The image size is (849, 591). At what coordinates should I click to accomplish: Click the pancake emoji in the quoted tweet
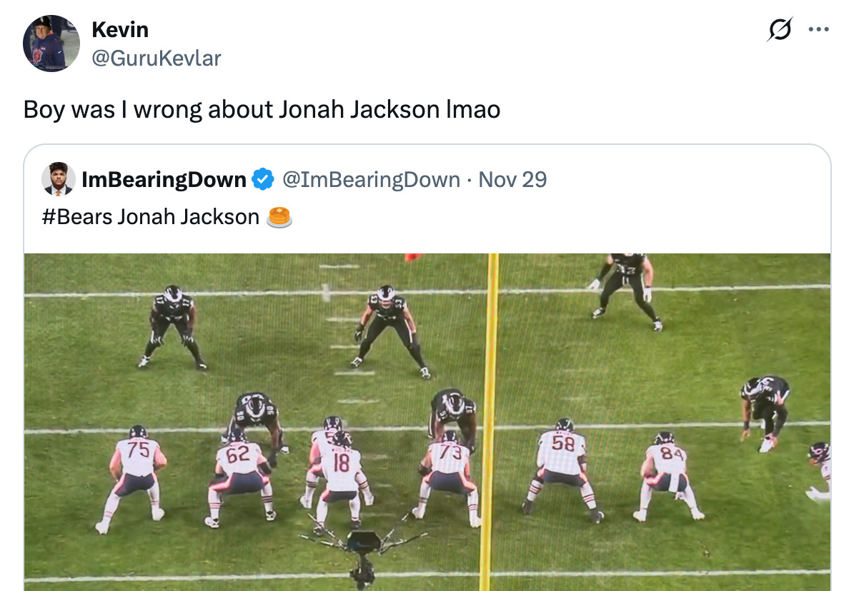pos(279,218)
